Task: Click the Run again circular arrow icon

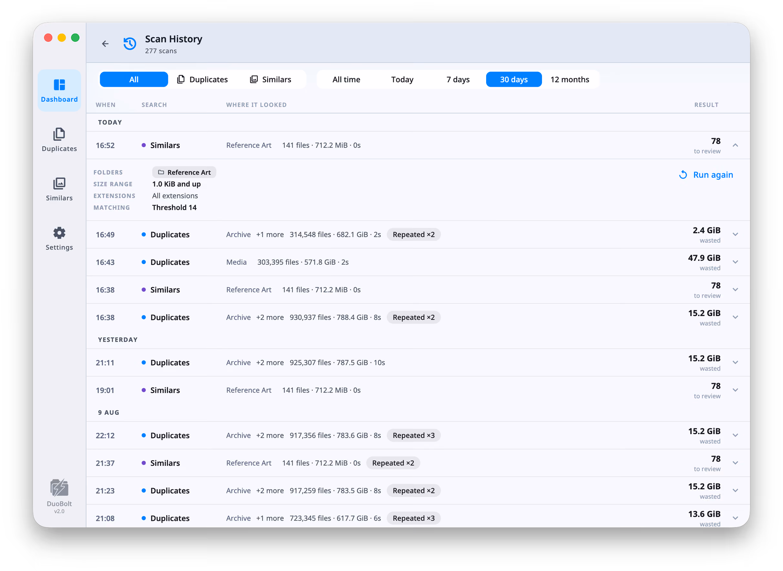Action: click(x=683, y=175)
